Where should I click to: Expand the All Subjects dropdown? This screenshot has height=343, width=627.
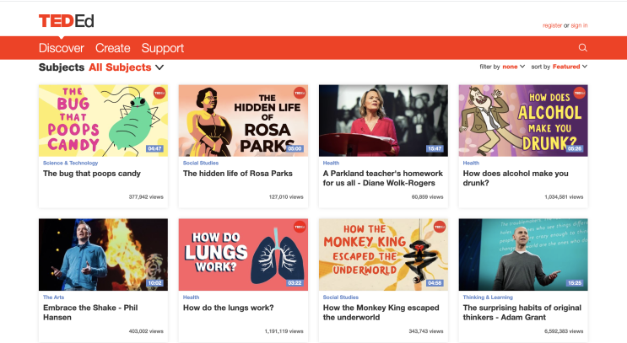pyautogui.click(x=126, y=67)
